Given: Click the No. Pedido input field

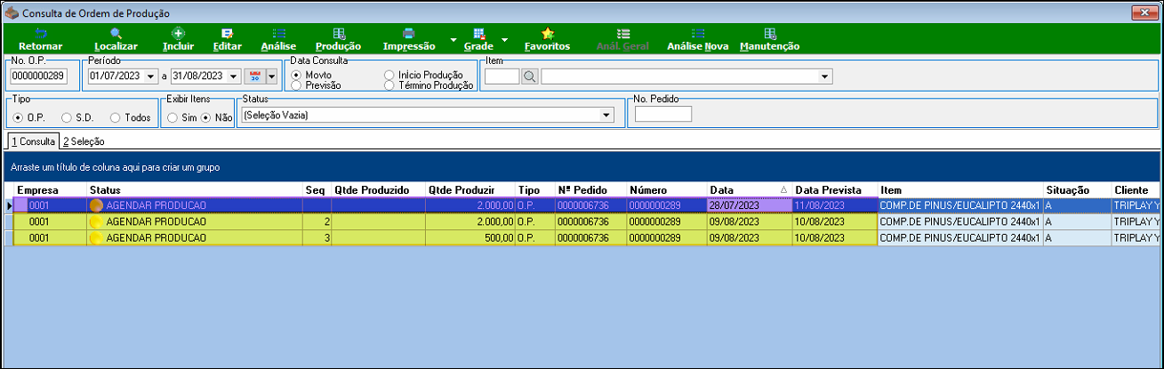Looking at the screenshot, I should tap(663, 114).
